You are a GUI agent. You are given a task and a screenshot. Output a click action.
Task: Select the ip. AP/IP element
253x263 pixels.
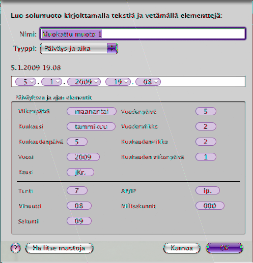pos(208,190)
